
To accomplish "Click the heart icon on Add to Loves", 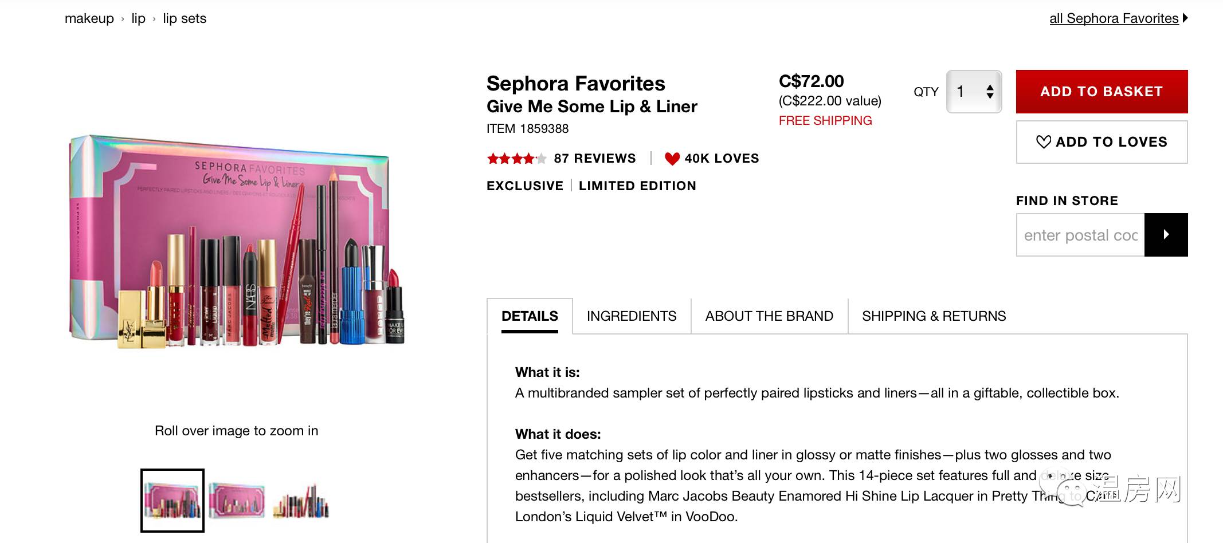I will coord(1044,142).
